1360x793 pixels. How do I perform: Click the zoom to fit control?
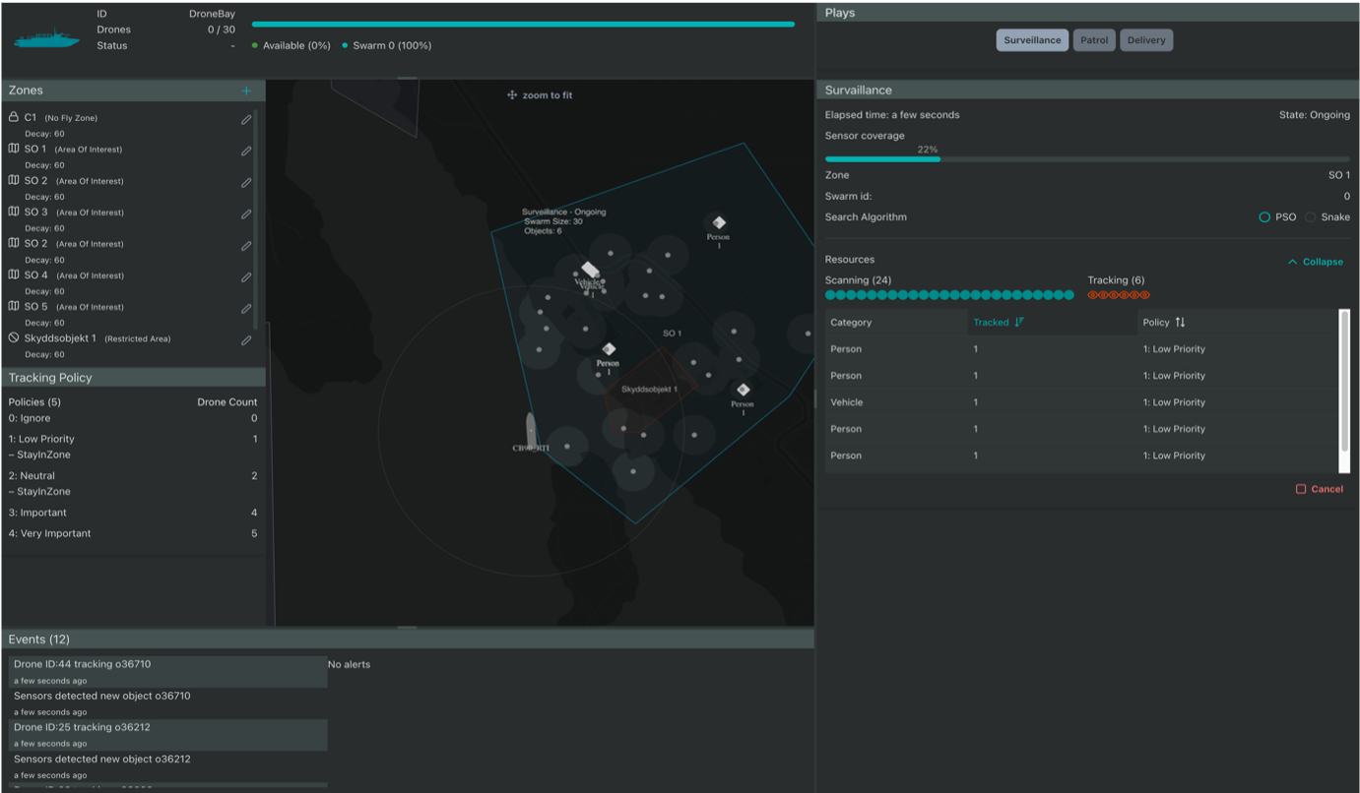pos(540,95)
